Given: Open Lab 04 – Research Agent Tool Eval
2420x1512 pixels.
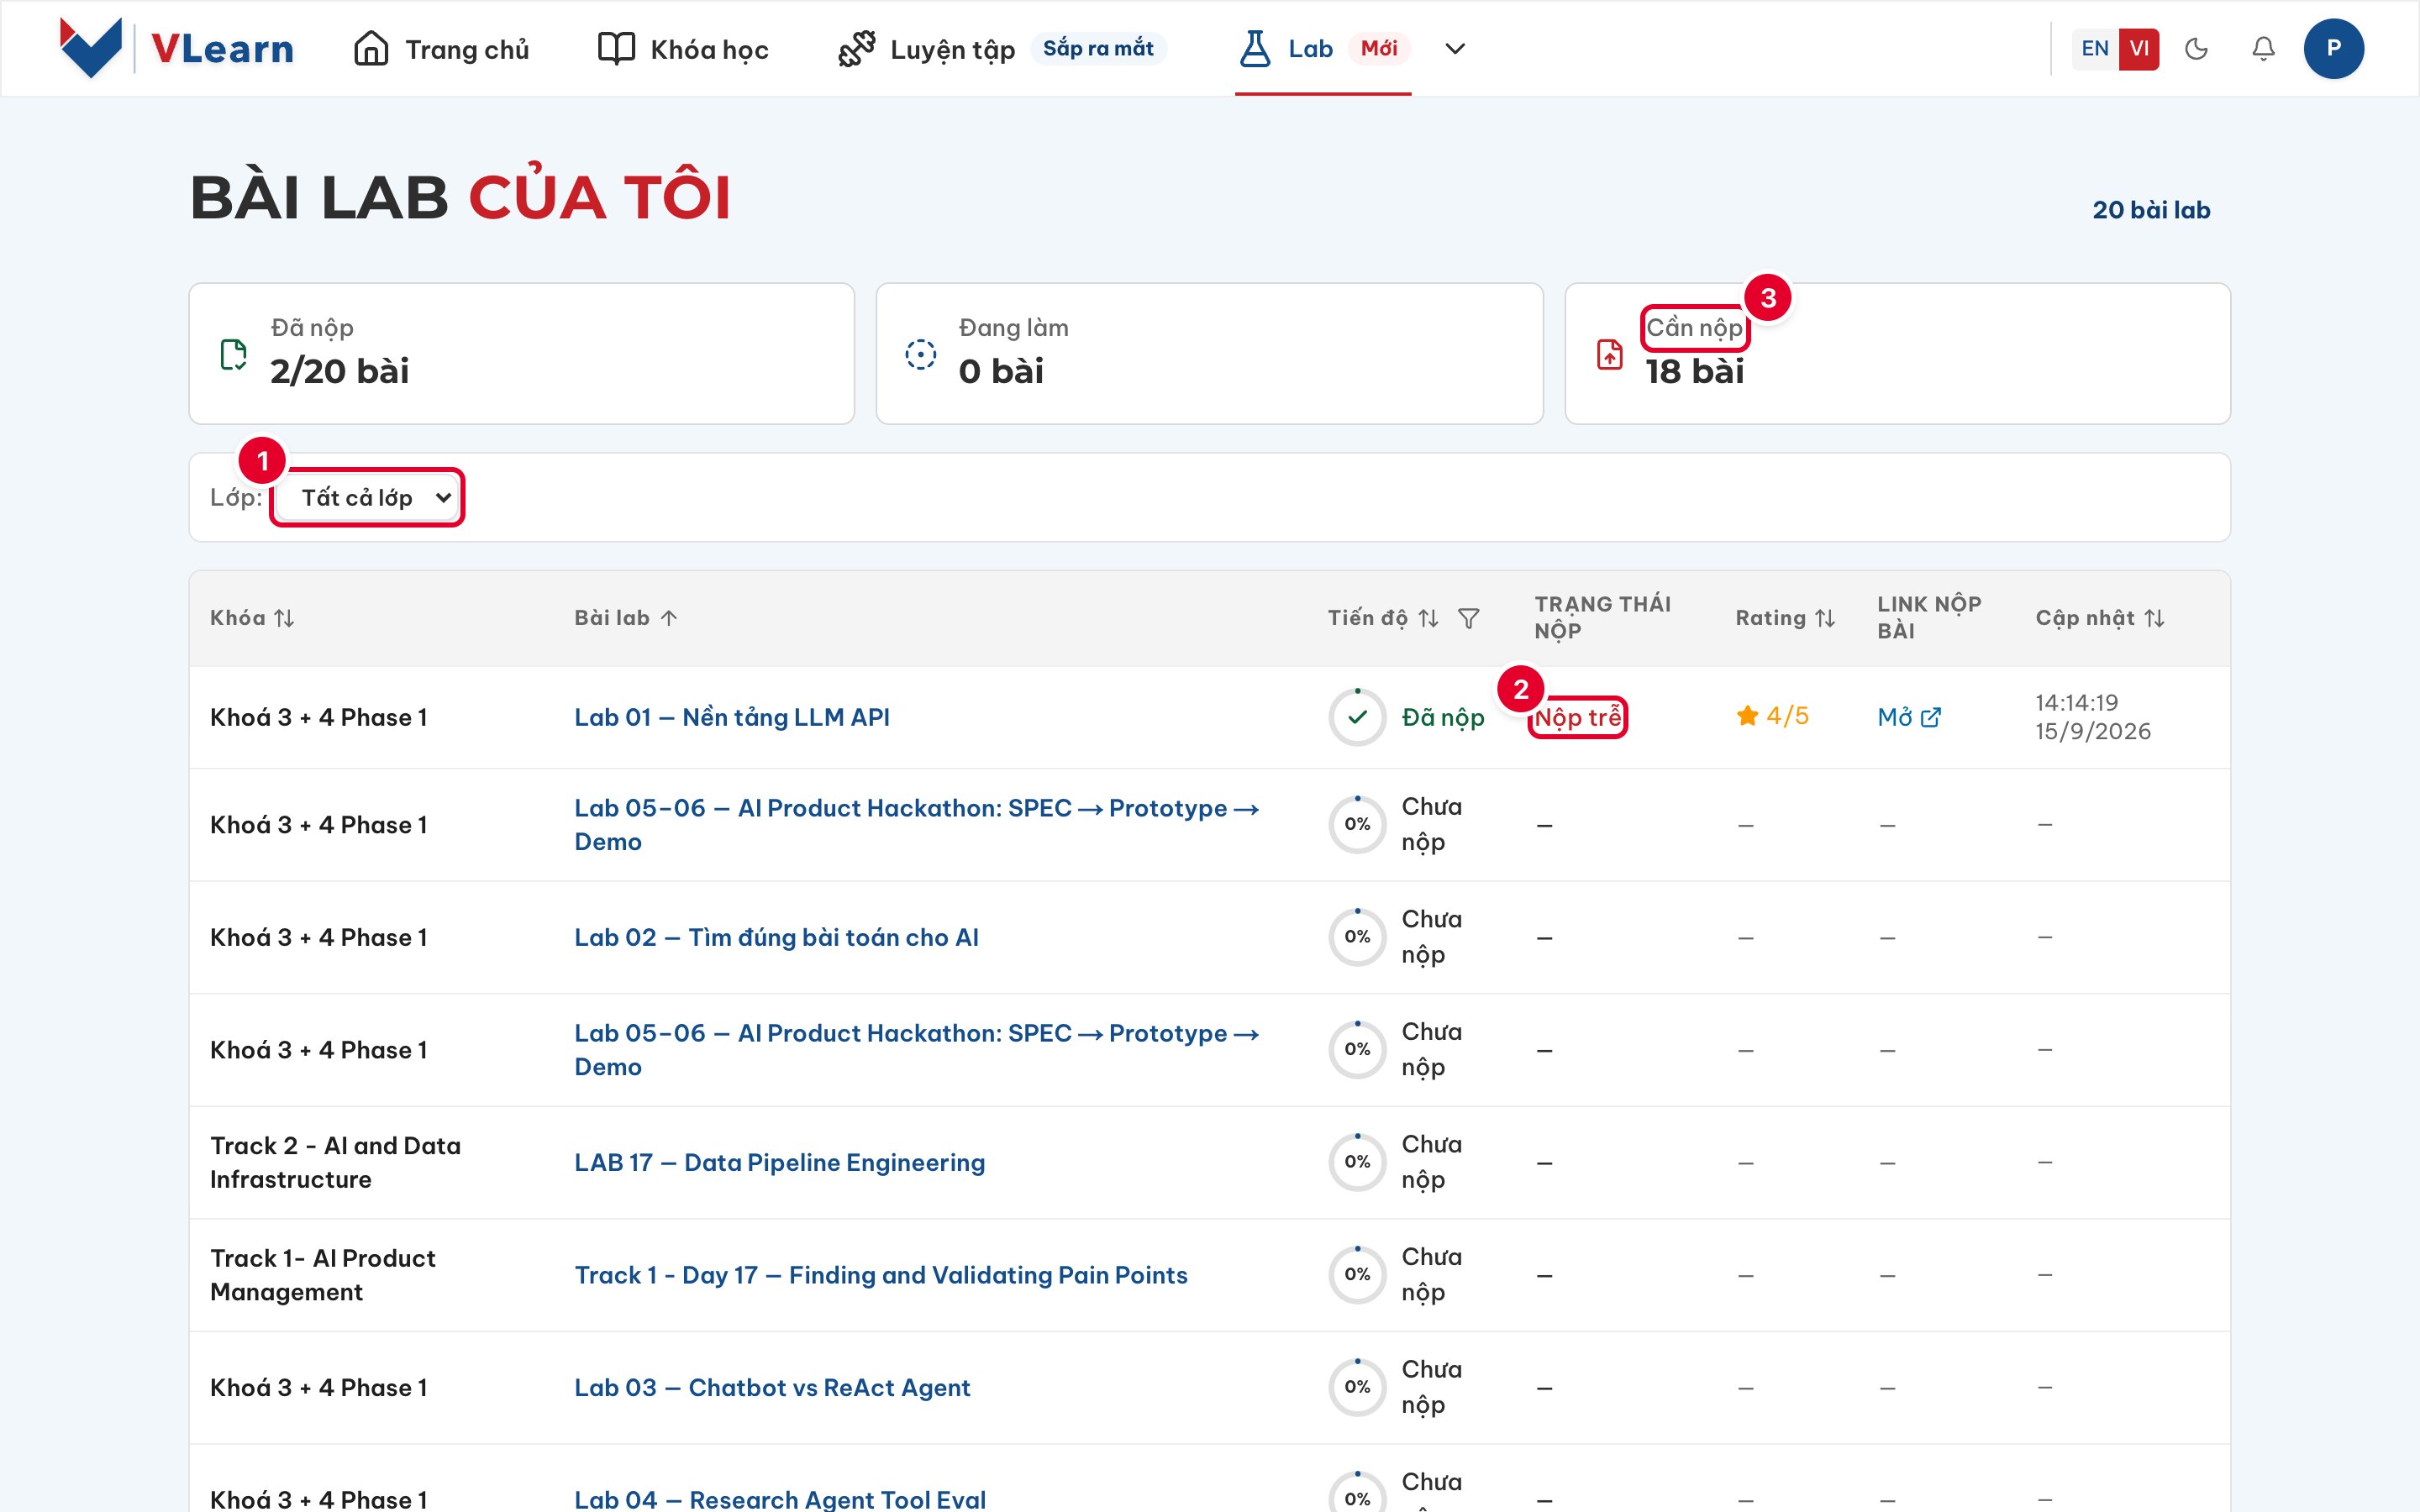Looking at the screenshot, I should click(x=780, y=1499).
